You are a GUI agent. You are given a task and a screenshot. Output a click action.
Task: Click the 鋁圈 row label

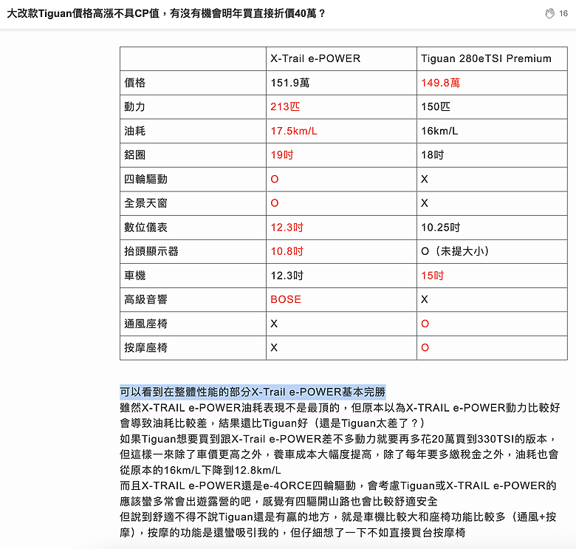click(x=135, y=154)
